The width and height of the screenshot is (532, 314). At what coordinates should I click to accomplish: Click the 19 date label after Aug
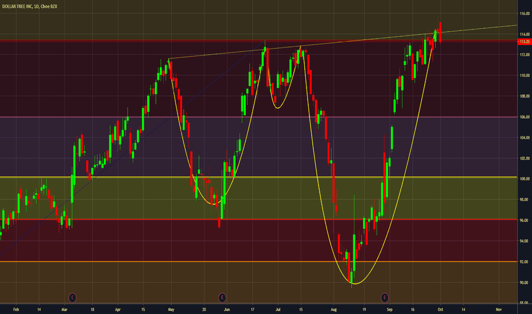pos(364,309)
